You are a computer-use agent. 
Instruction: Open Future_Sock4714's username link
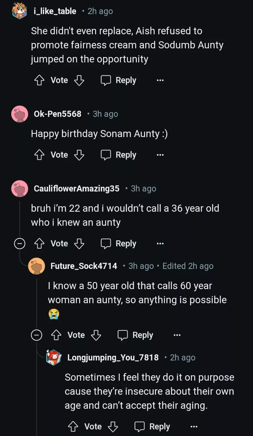(84, 266)
